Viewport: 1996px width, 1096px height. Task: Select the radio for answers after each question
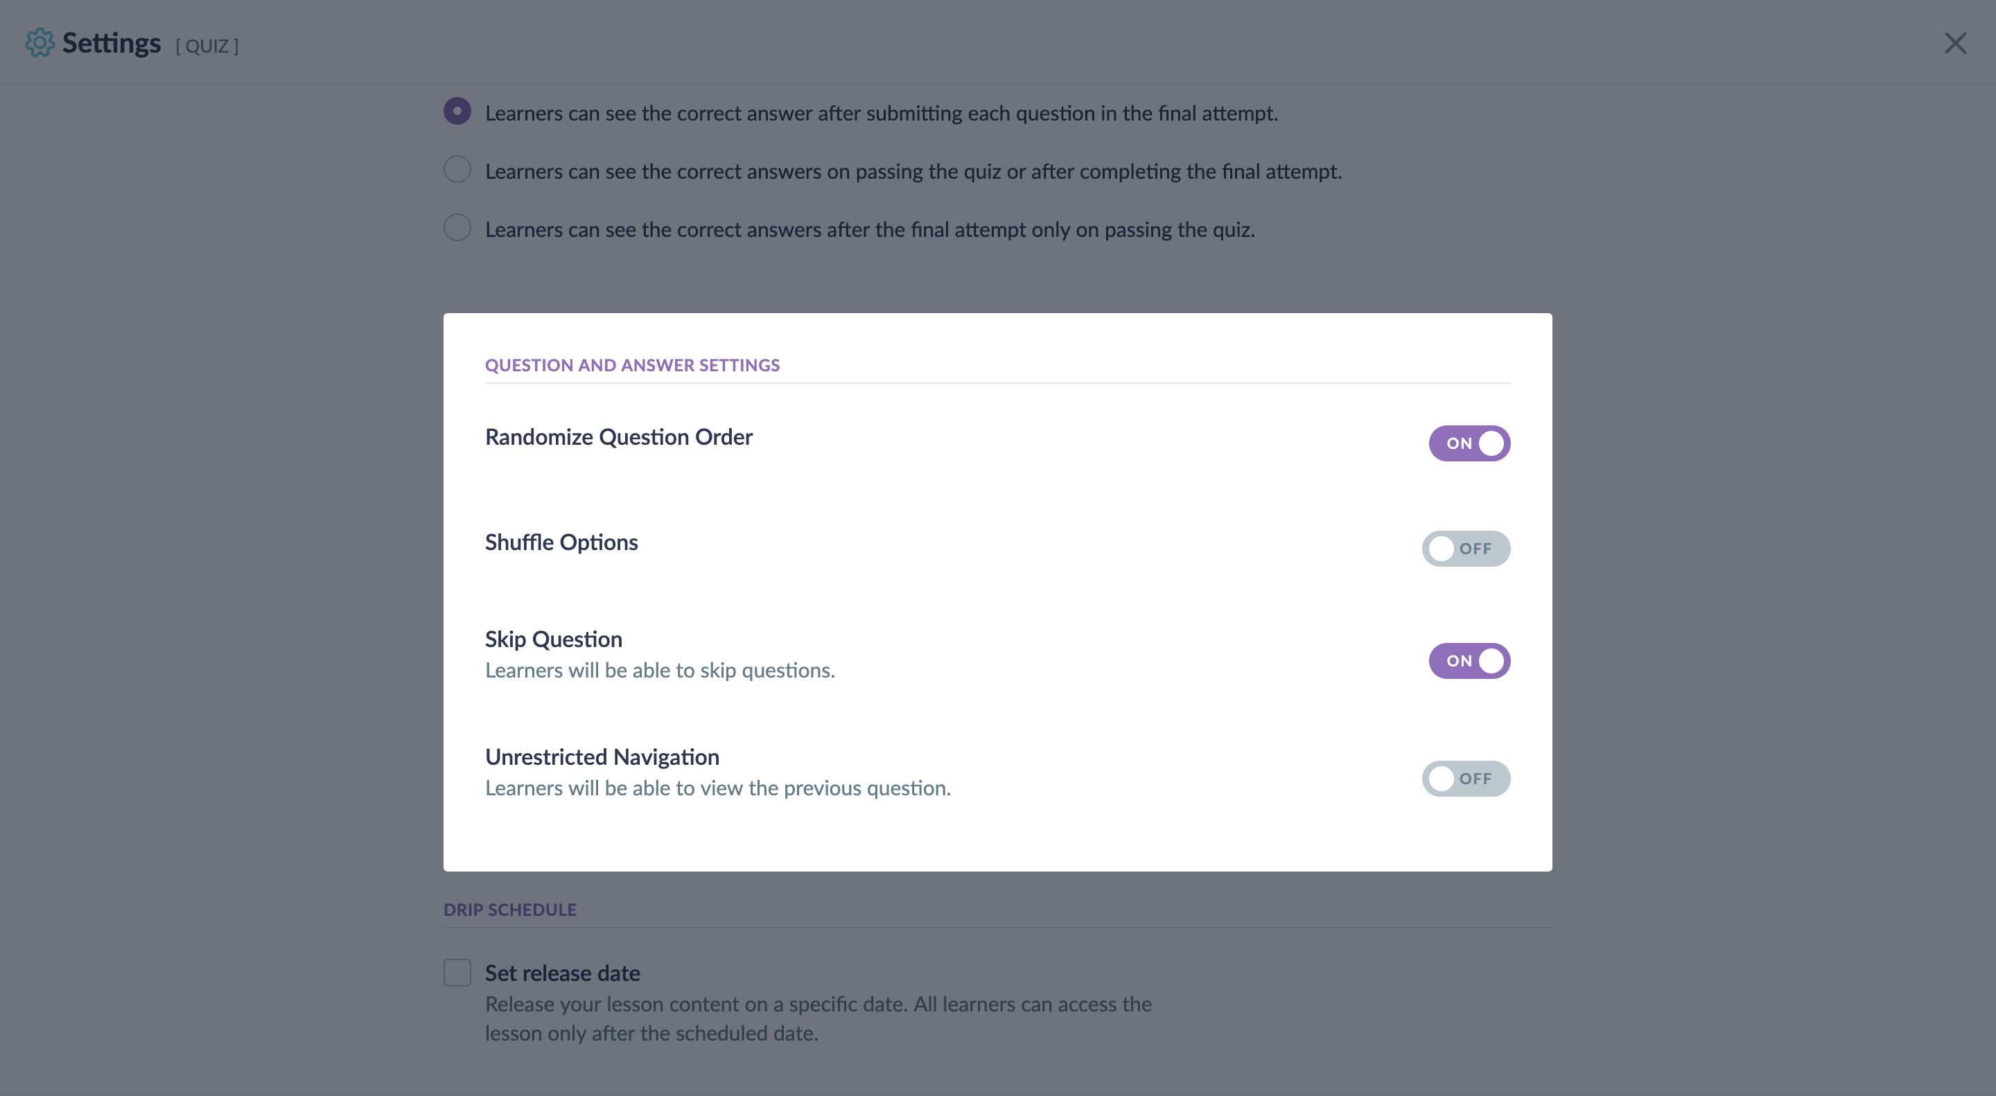pyautogui.click(x=457, y=112)
